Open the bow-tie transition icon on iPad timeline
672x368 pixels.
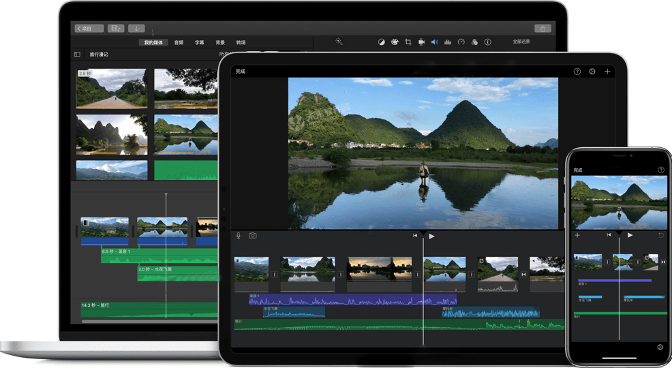[x=523, y=274]
